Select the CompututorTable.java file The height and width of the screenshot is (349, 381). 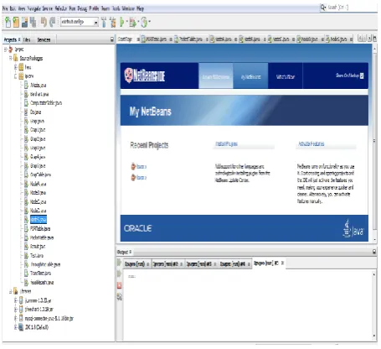(46, 103)
